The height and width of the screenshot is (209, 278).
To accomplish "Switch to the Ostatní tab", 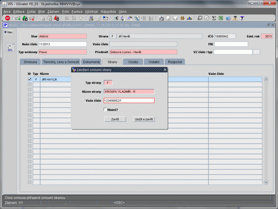I will coord(154,62).
